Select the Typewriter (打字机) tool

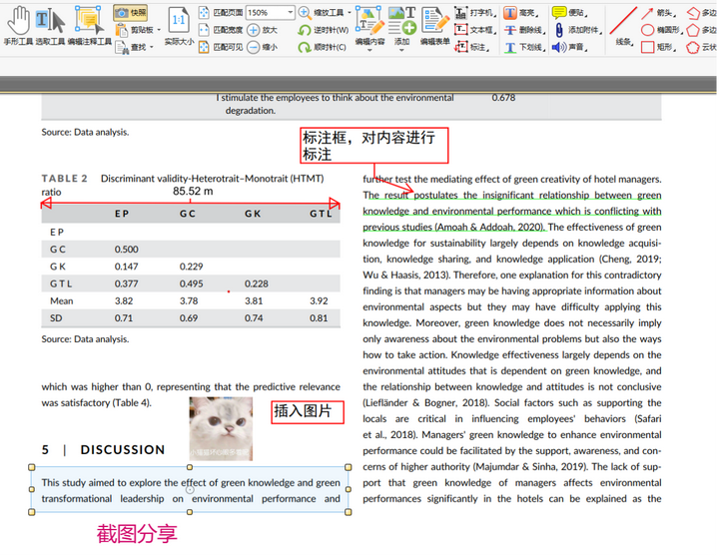coord(475,13)
